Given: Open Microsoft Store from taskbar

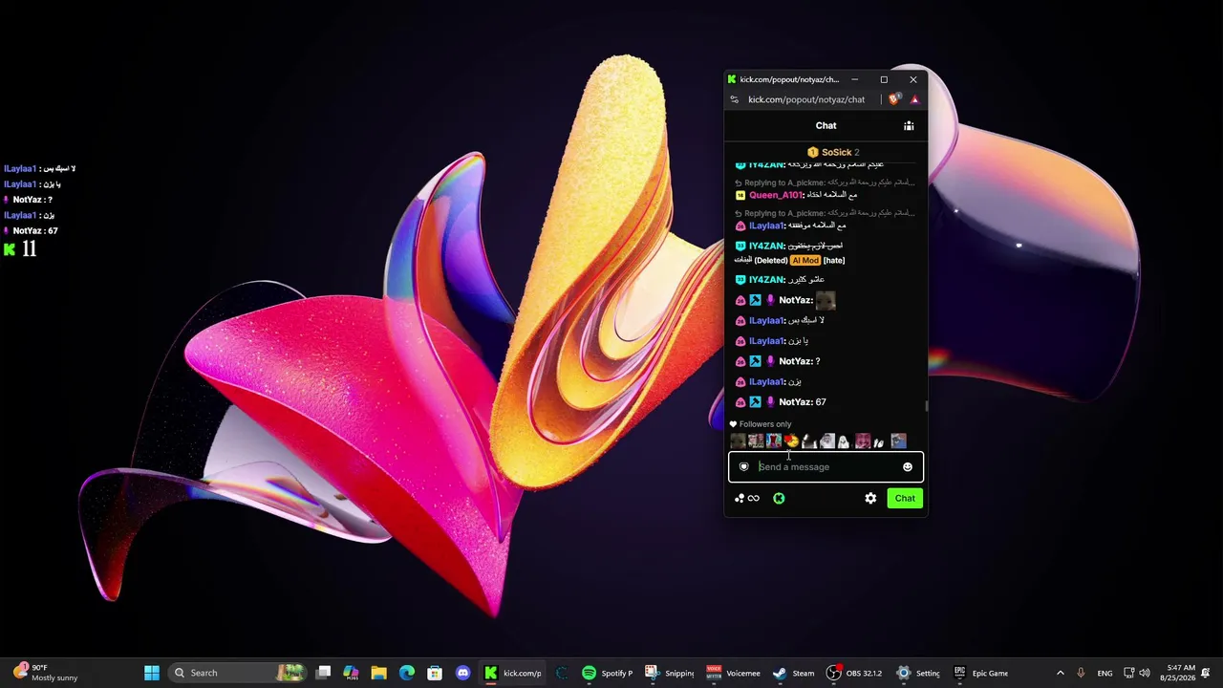Looking at the screenshot, I should point(435,673).
